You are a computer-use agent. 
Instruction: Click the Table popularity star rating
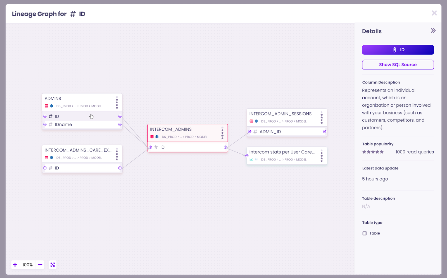373,152
